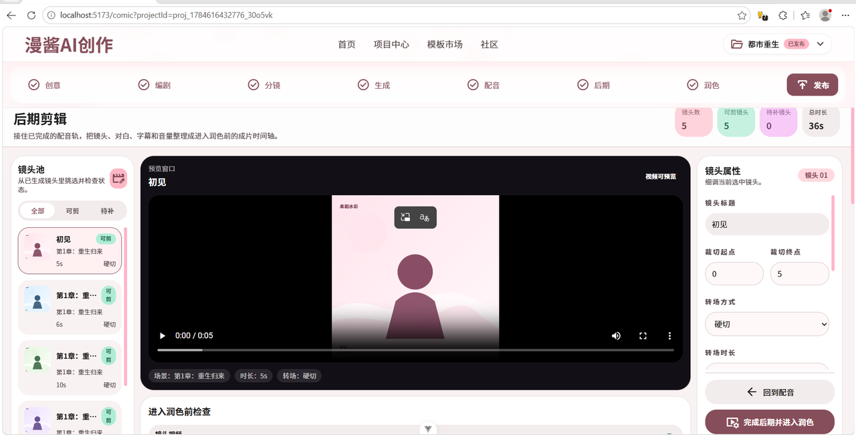Click the 分镜 step check icon

253,85
